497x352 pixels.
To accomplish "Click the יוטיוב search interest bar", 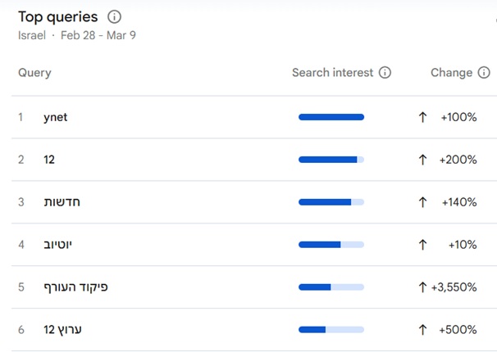I will (x=331, y=245).
